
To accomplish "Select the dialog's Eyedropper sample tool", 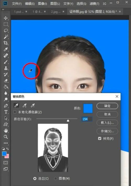I will coord(17,105).
